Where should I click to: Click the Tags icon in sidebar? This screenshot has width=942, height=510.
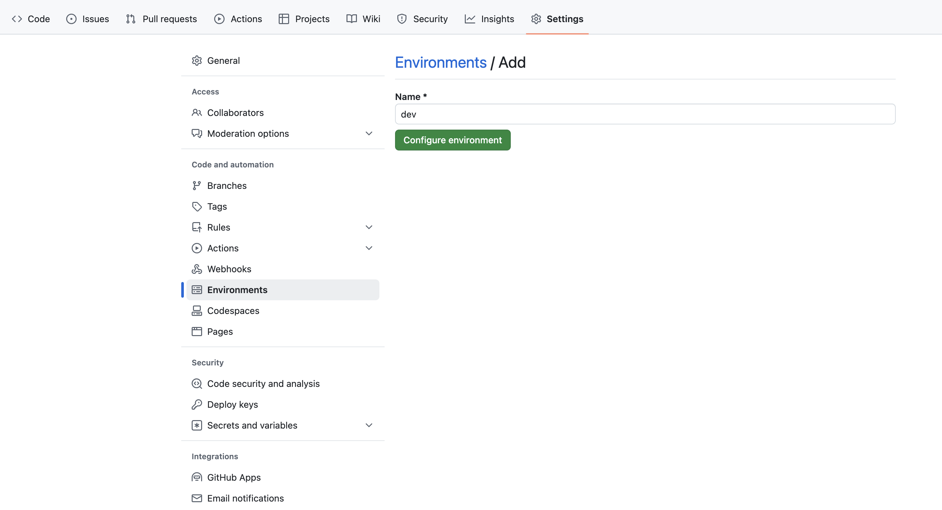[197, 206]
